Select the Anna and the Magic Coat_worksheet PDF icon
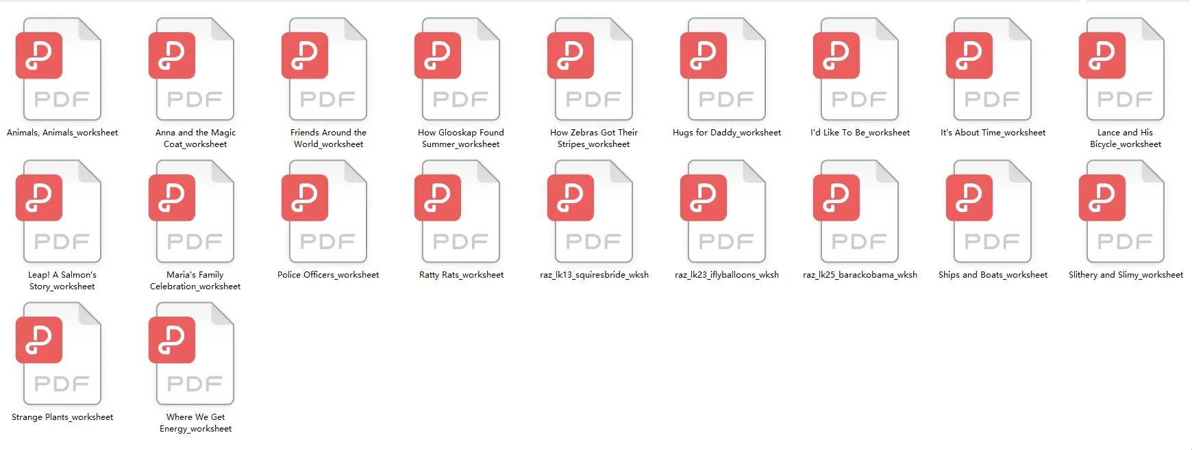The image size is (1192, 450). click(x=191, y=69)
